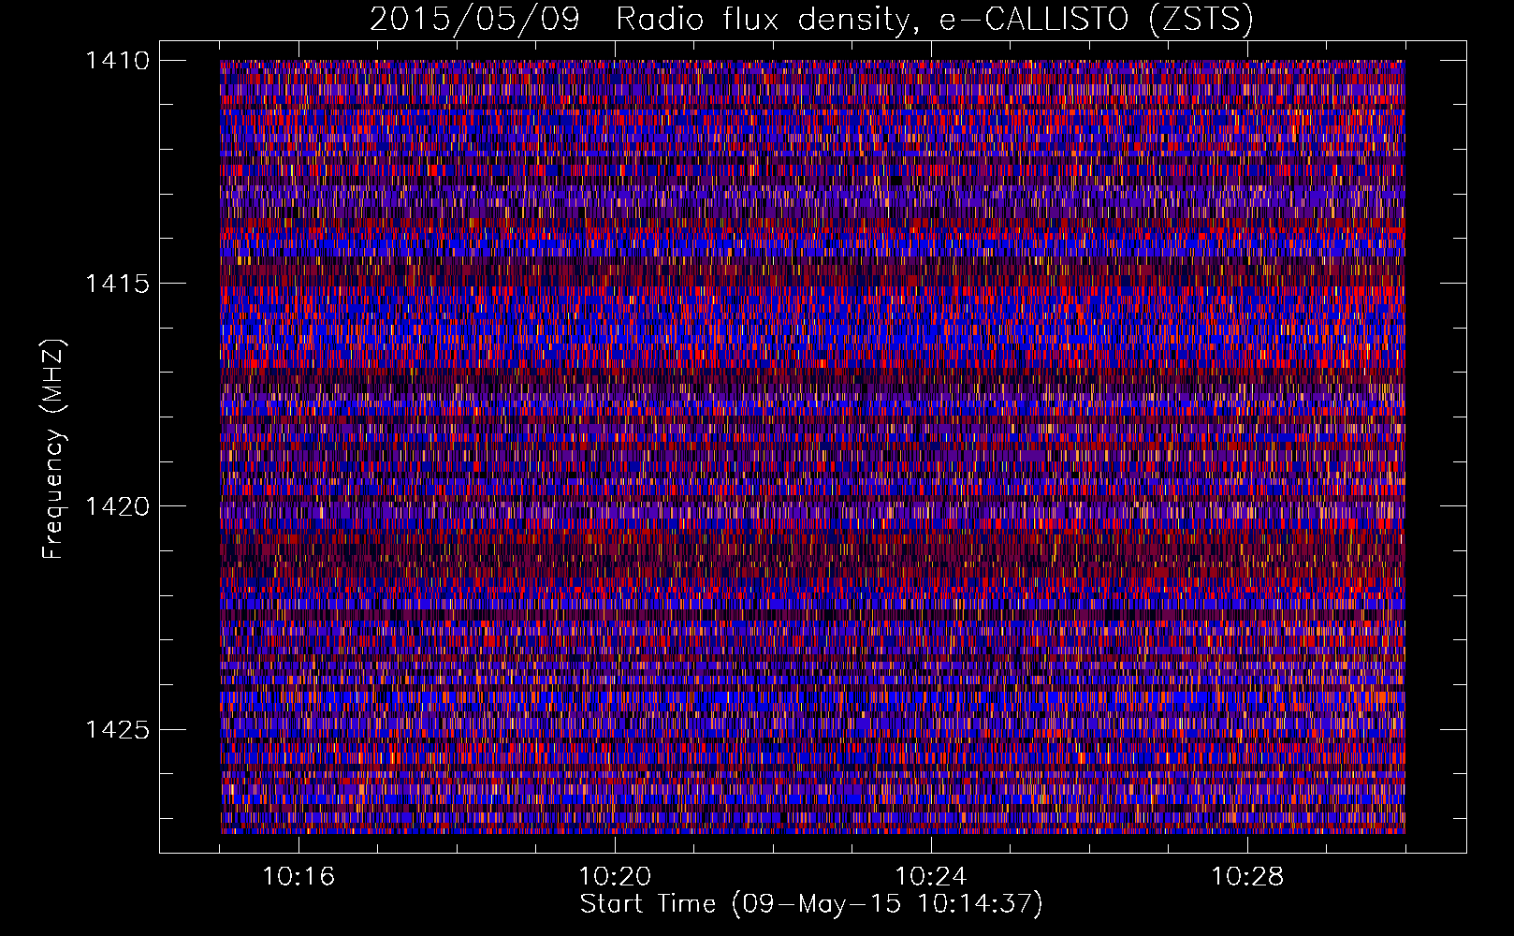Click the 'Frequency (MHZ)' vertical axis title
The image size is (1514, 936).
pyautogui.click(x=54, y=449)
